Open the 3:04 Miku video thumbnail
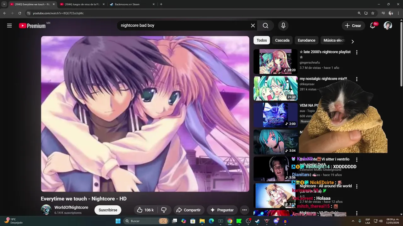This screenshot has width=403, height=226. (x=275, y=142)
